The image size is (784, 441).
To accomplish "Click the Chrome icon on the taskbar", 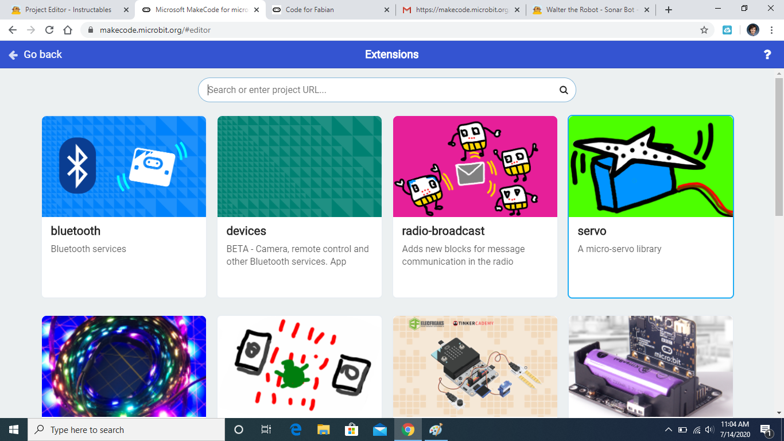I will point(408,430).
